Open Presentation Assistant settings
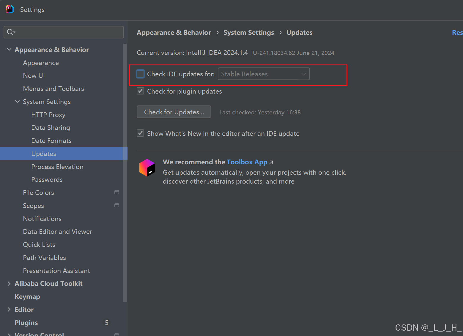 pyautogui.click(x=56, y=271)
